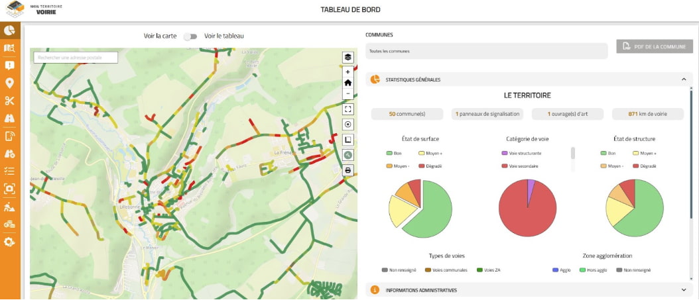Image resolution: width=699 pixels, height=300 pixels.
Task: Open the settings gear sidebar item
Action: pos(9,242)
